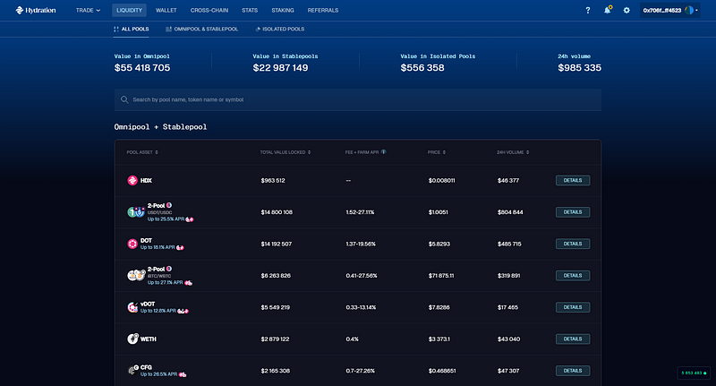Open the STATS page
This screenshot has width=716, height=386.
point(250,10)
